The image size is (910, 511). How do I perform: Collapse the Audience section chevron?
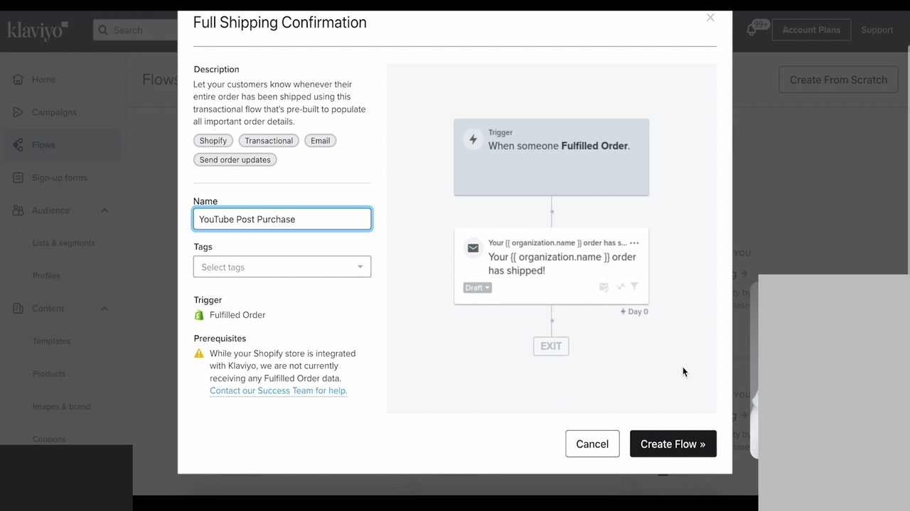pos(105,210)
